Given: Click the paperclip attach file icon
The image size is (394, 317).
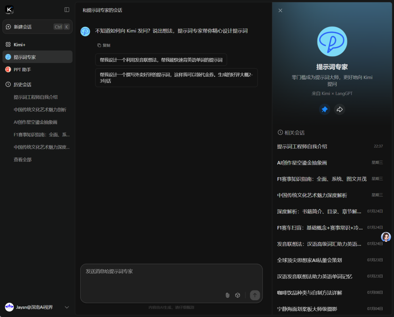Looking at the screenshot, I should pos(227,295).
